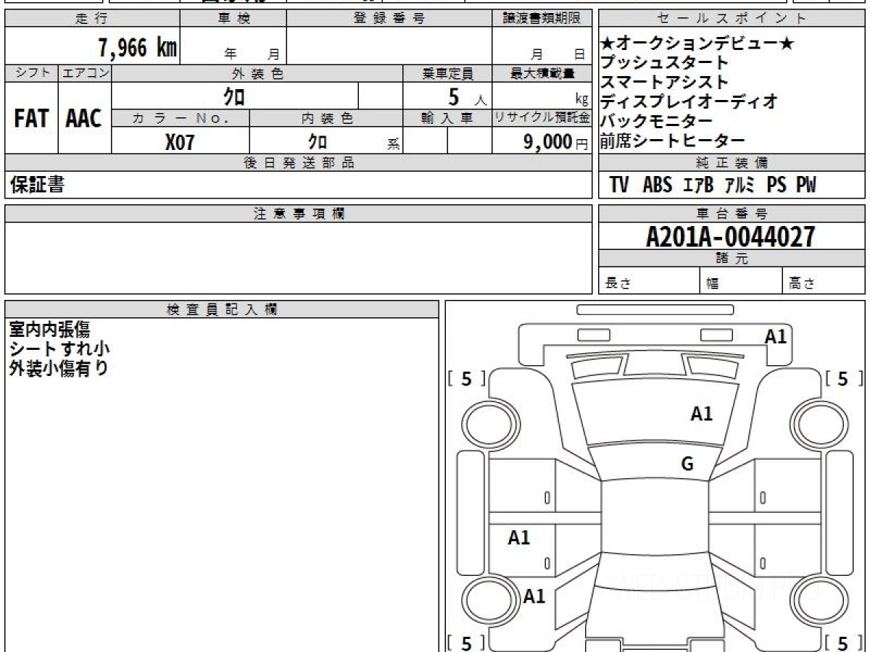Click the 車検 header cell
The image size is (870, 652).
pyautogui.click(x=233, y=19)
